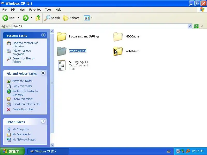Open the File menu
This screenshot has width=207, height=155.
4,10
